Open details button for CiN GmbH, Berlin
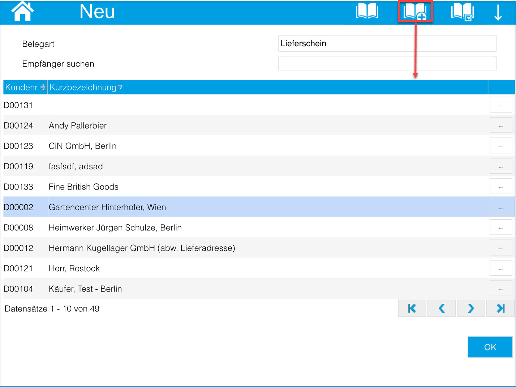 tap(501, 146)
